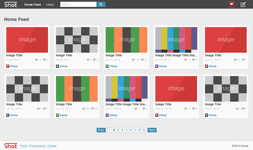Go to page 3
253x150 pixels.
tap(118, 130)
